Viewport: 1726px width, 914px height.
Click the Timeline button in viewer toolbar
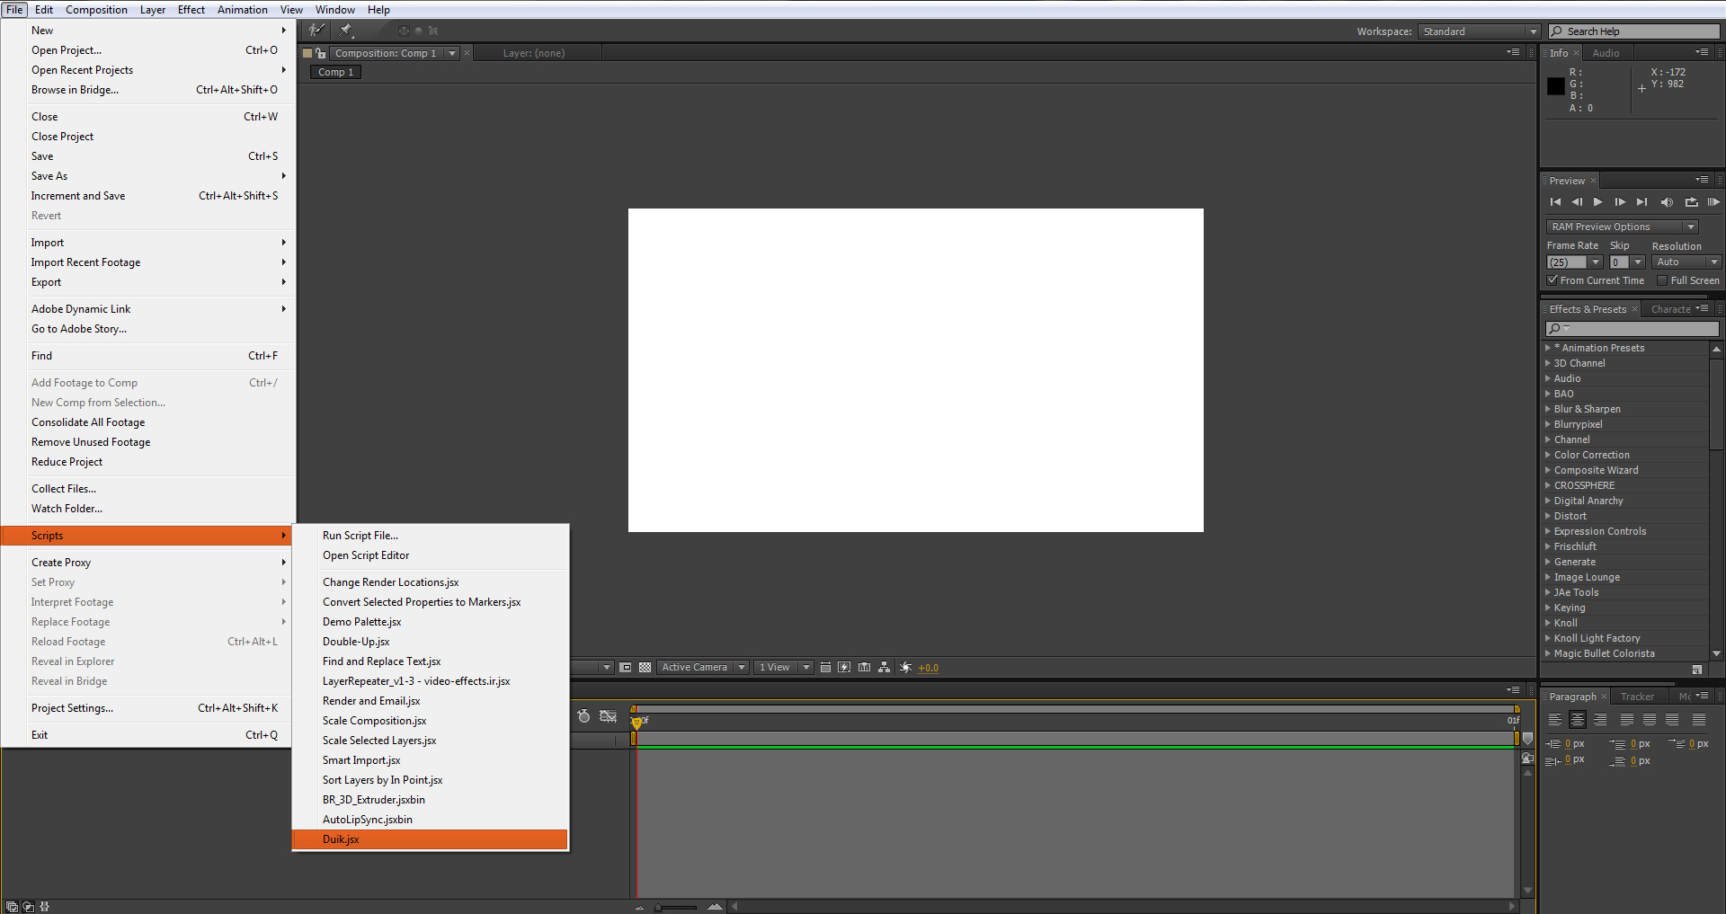pyautogui.click(x=865, y=668)
